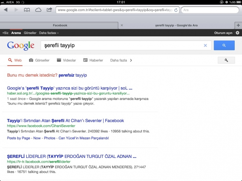The height and width of the screenshot is (181, 242).
Task: Switch to the Haberler results tab
Action: pyautogui.click(x=93, y=60)
